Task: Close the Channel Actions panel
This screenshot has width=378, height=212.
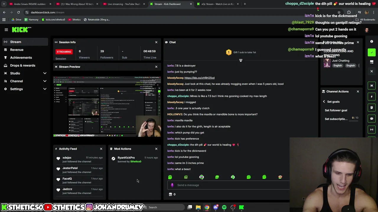Action: pos(358,91)
